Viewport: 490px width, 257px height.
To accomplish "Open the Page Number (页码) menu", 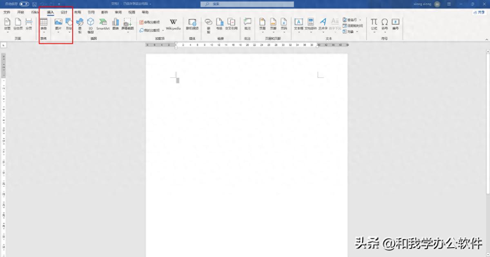I will pos(284,25).
